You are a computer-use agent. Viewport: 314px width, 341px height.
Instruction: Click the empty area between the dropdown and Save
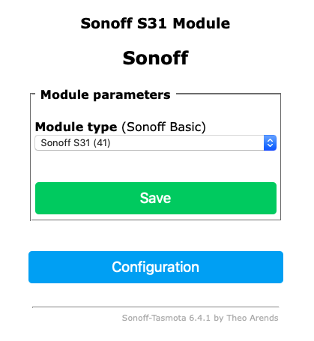(156, 166)
